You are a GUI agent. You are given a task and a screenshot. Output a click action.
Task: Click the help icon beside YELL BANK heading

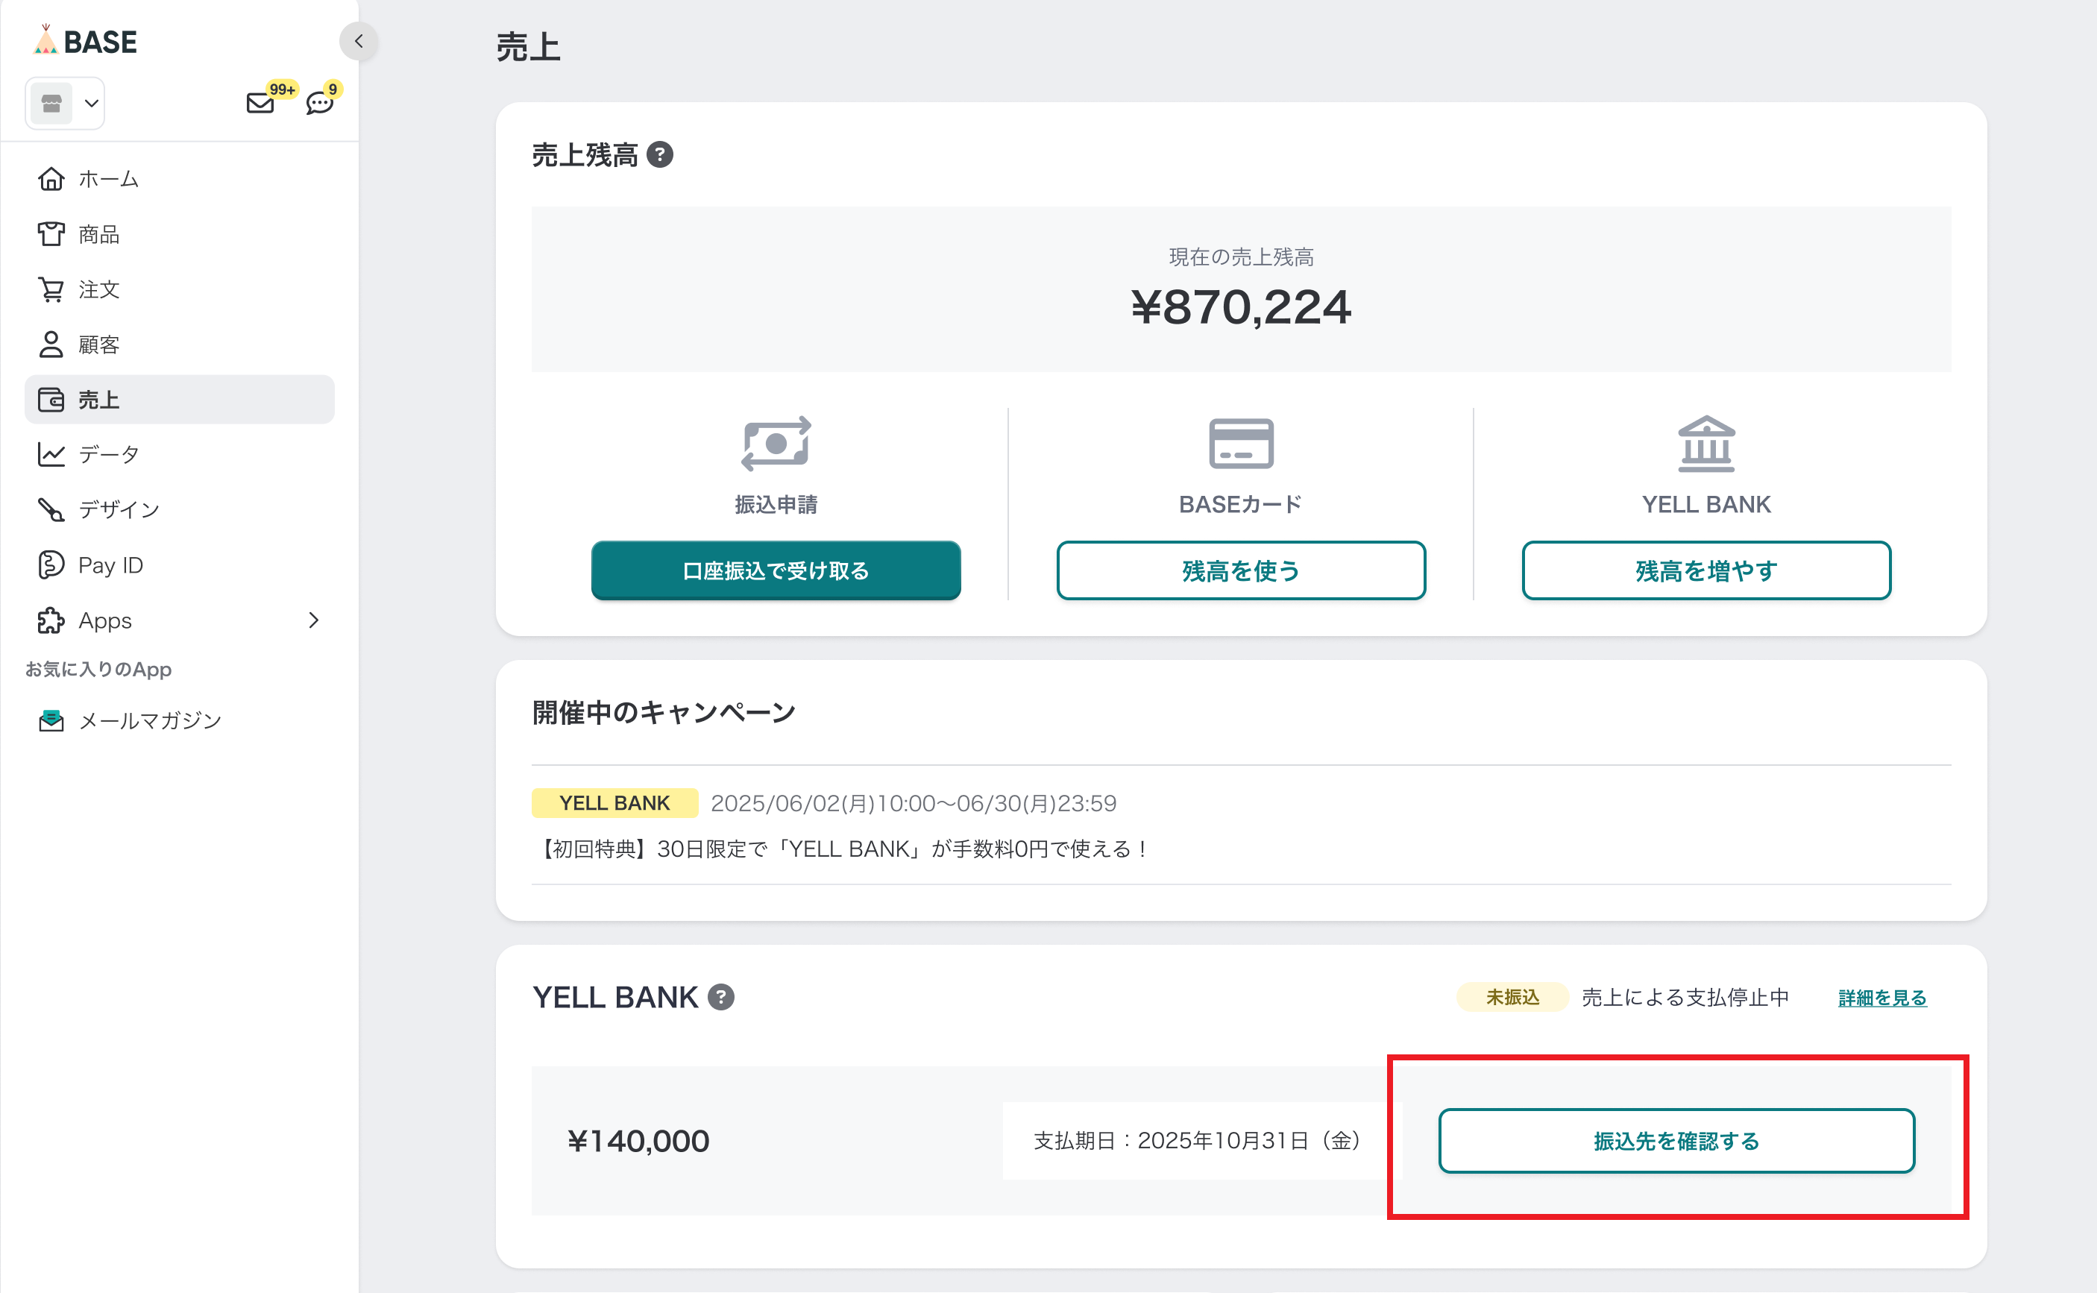tap(721, 997)
